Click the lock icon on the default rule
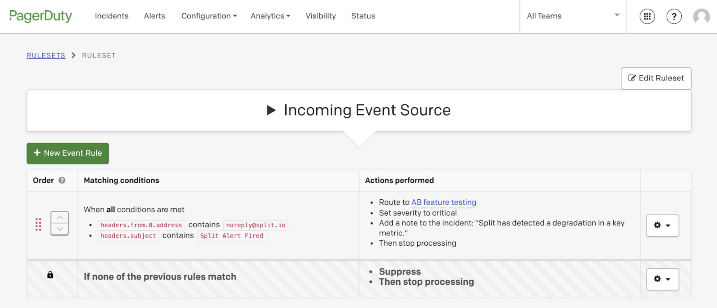Viewport: 717px width, 308px height. [x=50, y=275]
